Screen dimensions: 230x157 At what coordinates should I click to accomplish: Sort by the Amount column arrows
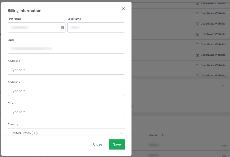pyautogui.click(x=163, y=135)
